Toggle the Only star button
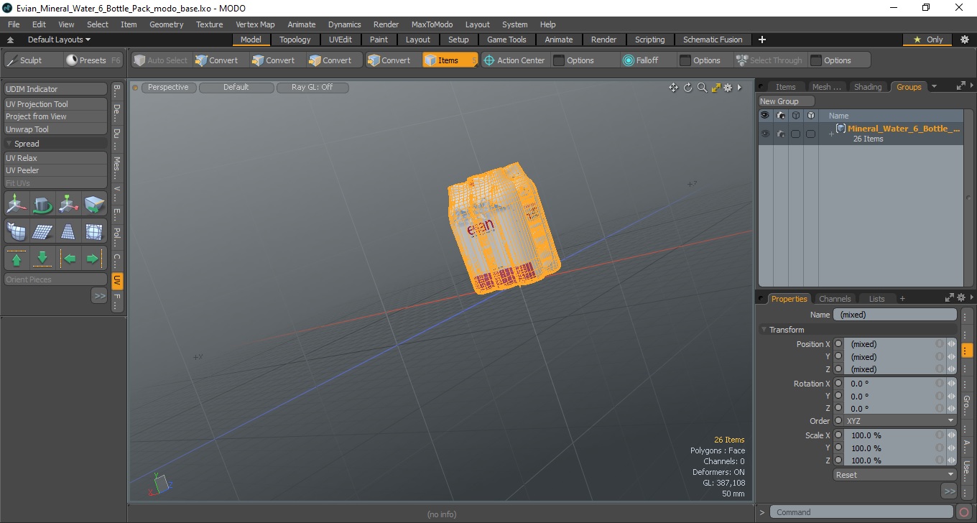 click(928, 40)
